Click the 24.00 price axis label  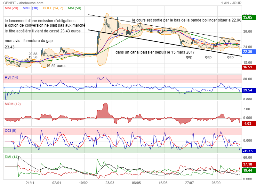[x=248, y=47]
